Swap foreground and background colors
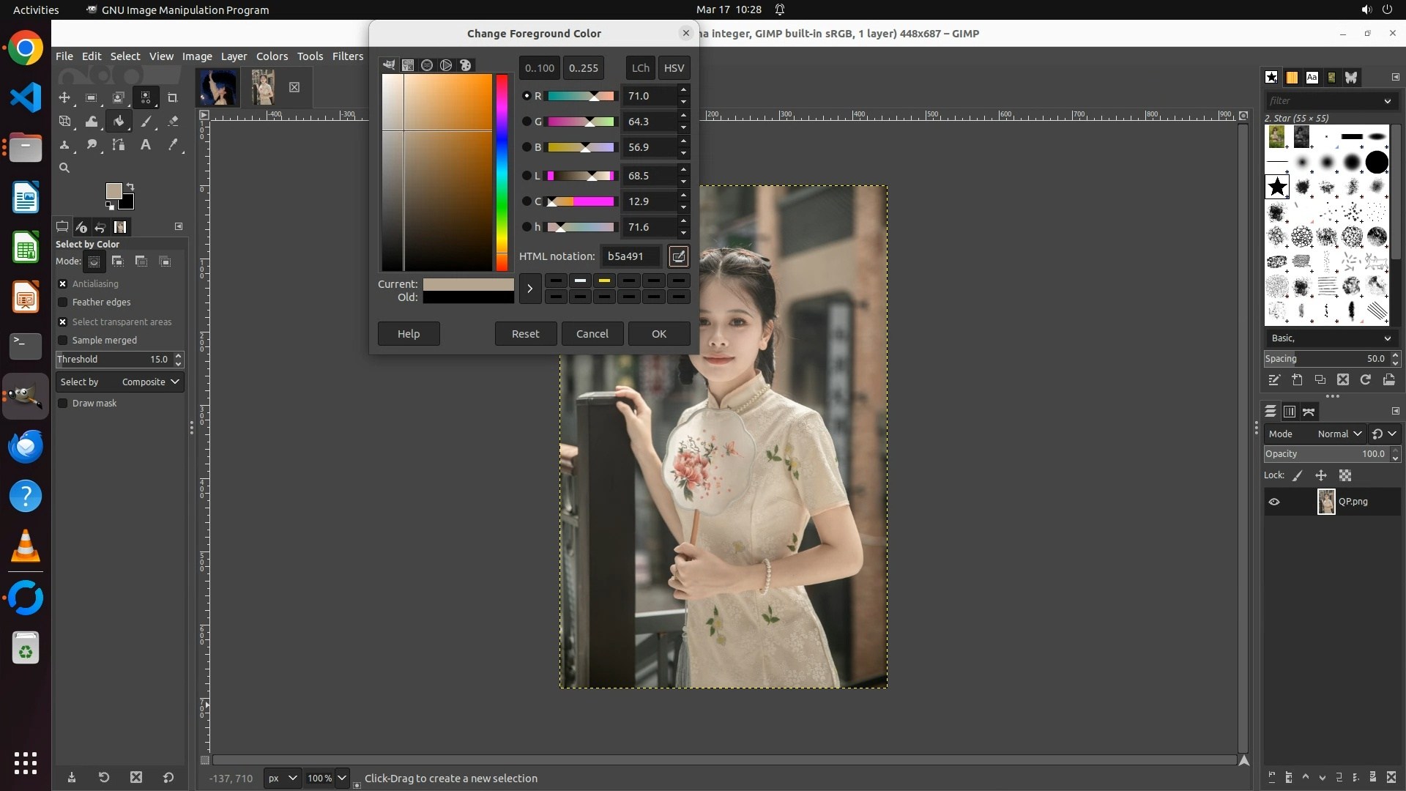This screenshot has width=1406, height=791. pos(130,186)
